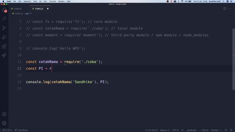Click the feedback icon in status bar
The image size is (235, 132).
(x=226, y=130)
